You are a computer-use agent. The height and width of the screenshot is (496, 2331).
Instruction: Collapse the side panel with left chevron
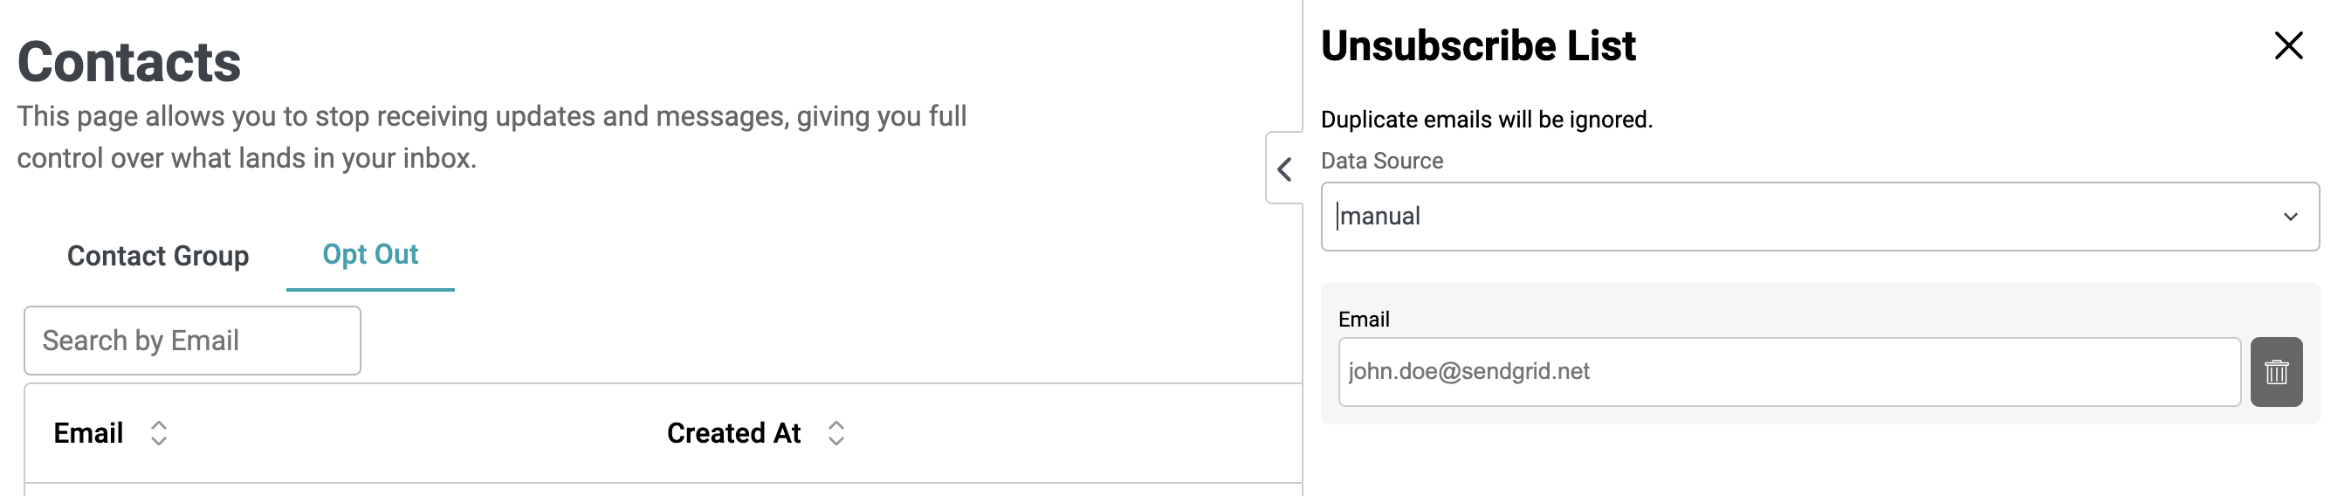(1284, 169)
